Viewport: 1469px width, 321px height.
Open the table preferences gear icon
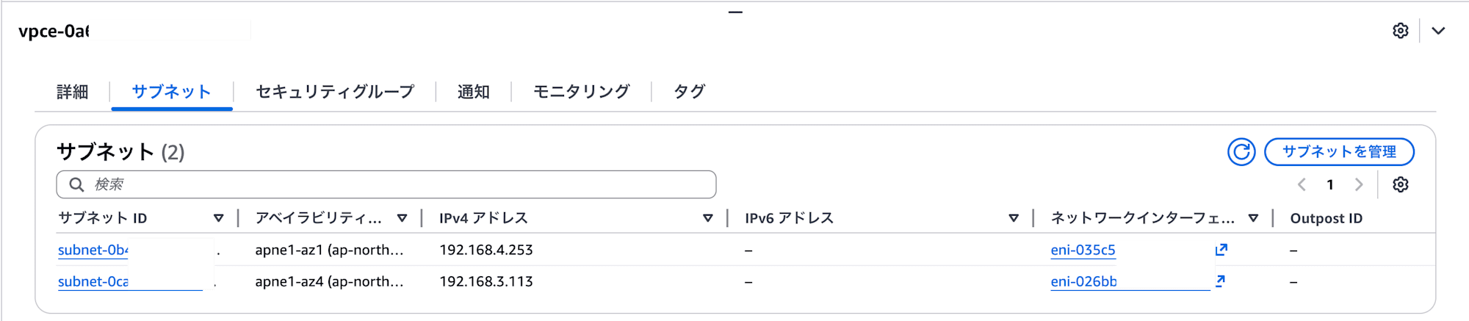pyautogui.click(x=1401, y=184)
